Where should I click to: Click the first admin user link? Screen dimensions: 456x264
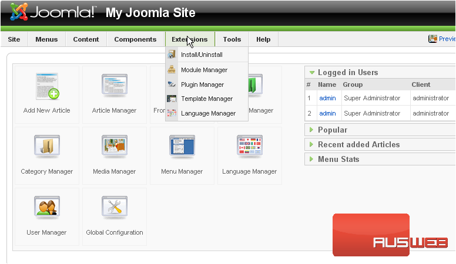(x=327, y=98)
